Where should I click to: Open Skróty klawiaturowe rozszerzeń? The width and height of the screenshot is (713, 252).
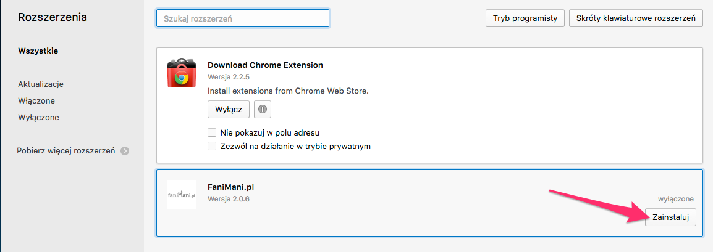(636, 18)
